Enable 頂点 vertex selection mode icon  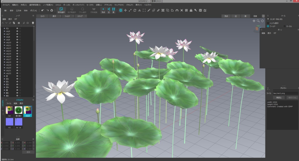tap(103, 10)
